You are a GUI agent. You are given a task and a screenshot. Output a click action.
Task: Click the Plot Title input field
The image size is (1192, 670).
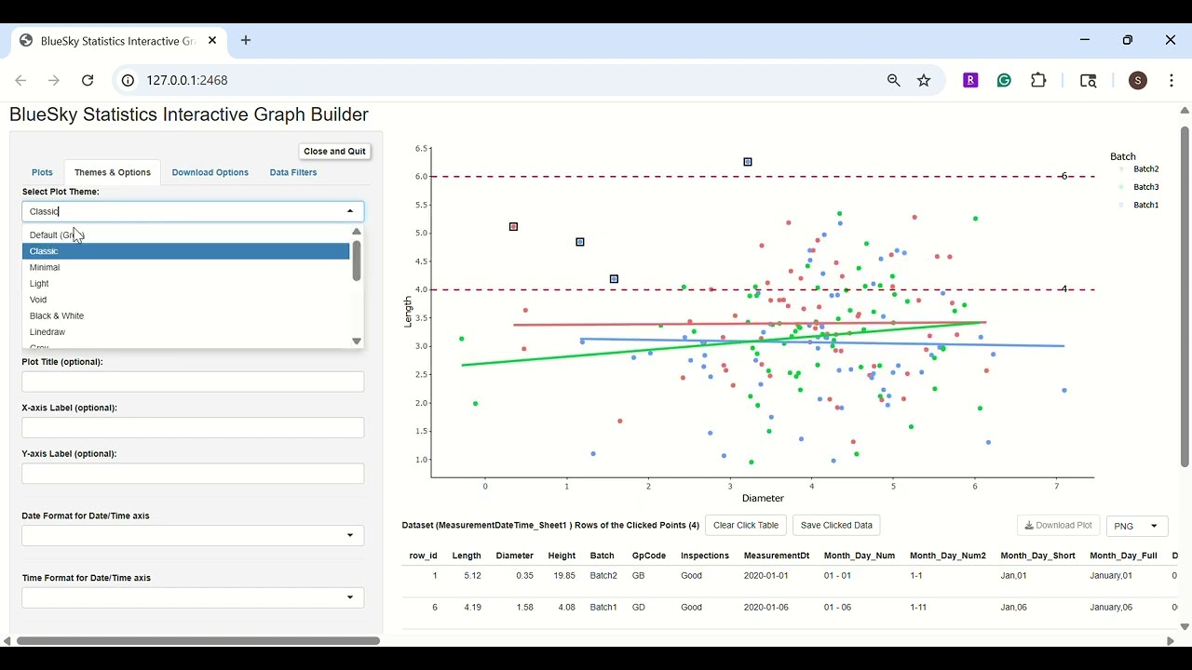coord(193,382)
